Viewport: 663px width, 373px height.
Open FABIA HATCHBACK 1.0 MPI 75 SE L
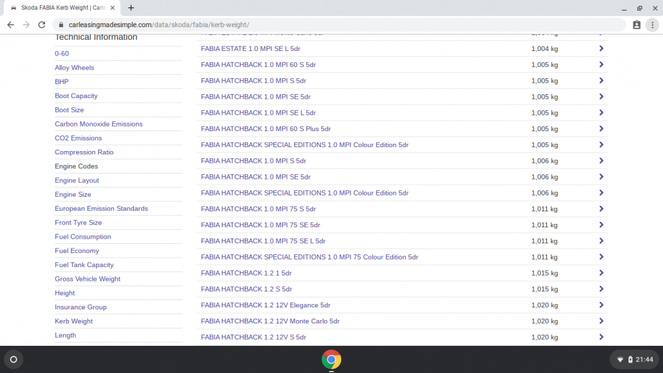(x=263, y=241)
